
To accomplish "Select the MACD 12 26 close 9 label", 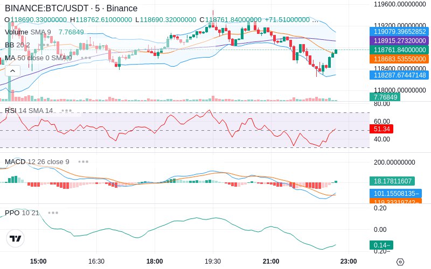I will [x=37, y=162].
